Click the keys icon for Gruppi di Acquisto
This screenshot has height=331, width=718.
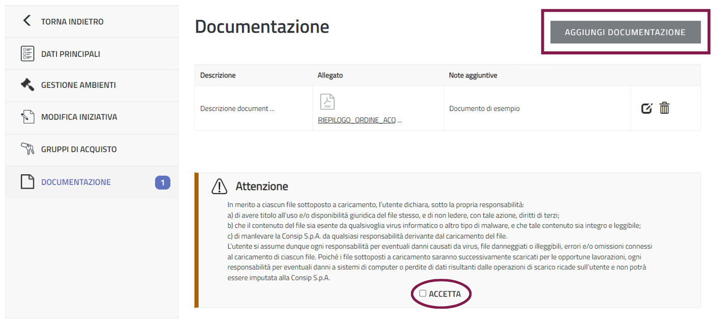coord(27,149)
